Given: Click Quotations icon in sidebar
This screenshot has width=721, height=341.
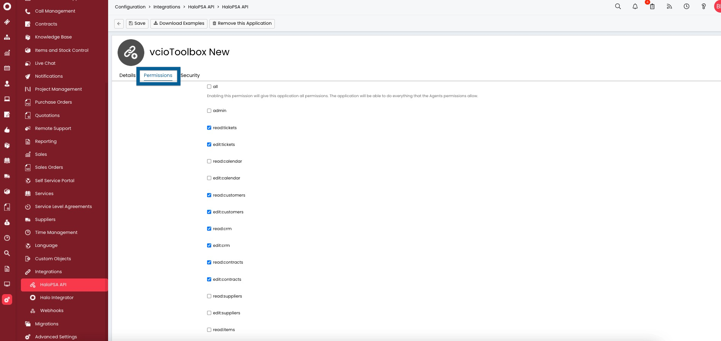Looking at the screenshot, I should pyautogui.click(x=28, y=115).
